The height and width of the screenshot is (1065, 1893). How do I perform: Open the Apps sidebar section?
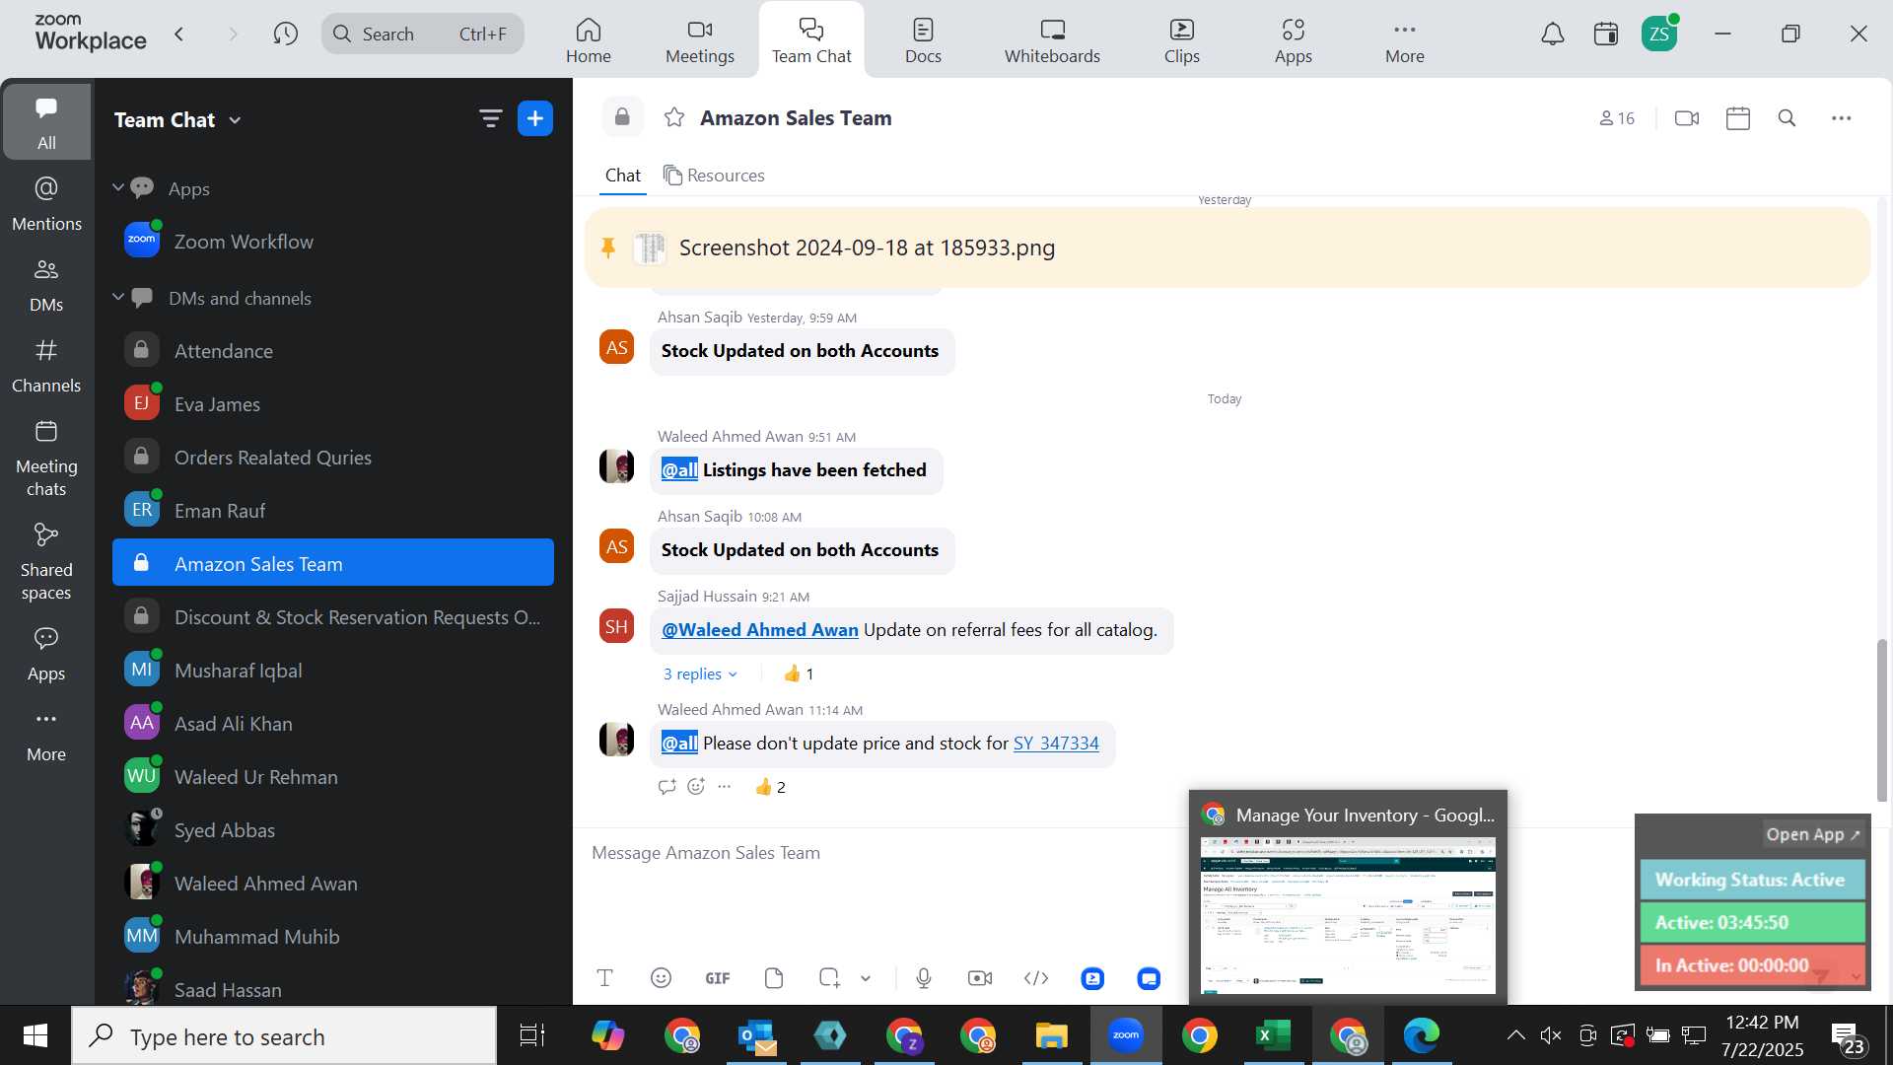[x=46, y=654]
